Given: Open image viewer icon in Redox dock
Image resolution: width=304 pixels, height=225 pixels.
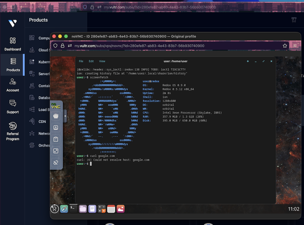Looking at the screenshot, I should 120,209.
